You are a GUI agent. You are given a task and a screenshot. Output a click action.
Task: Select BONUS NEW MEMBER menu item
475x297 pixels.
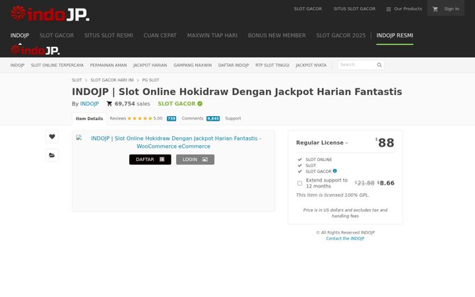277,36
